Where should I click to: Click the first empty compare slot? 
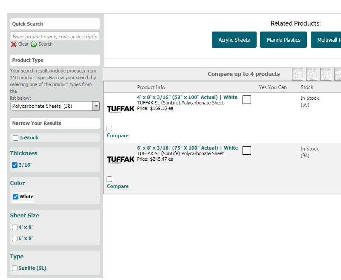[297, 74]
